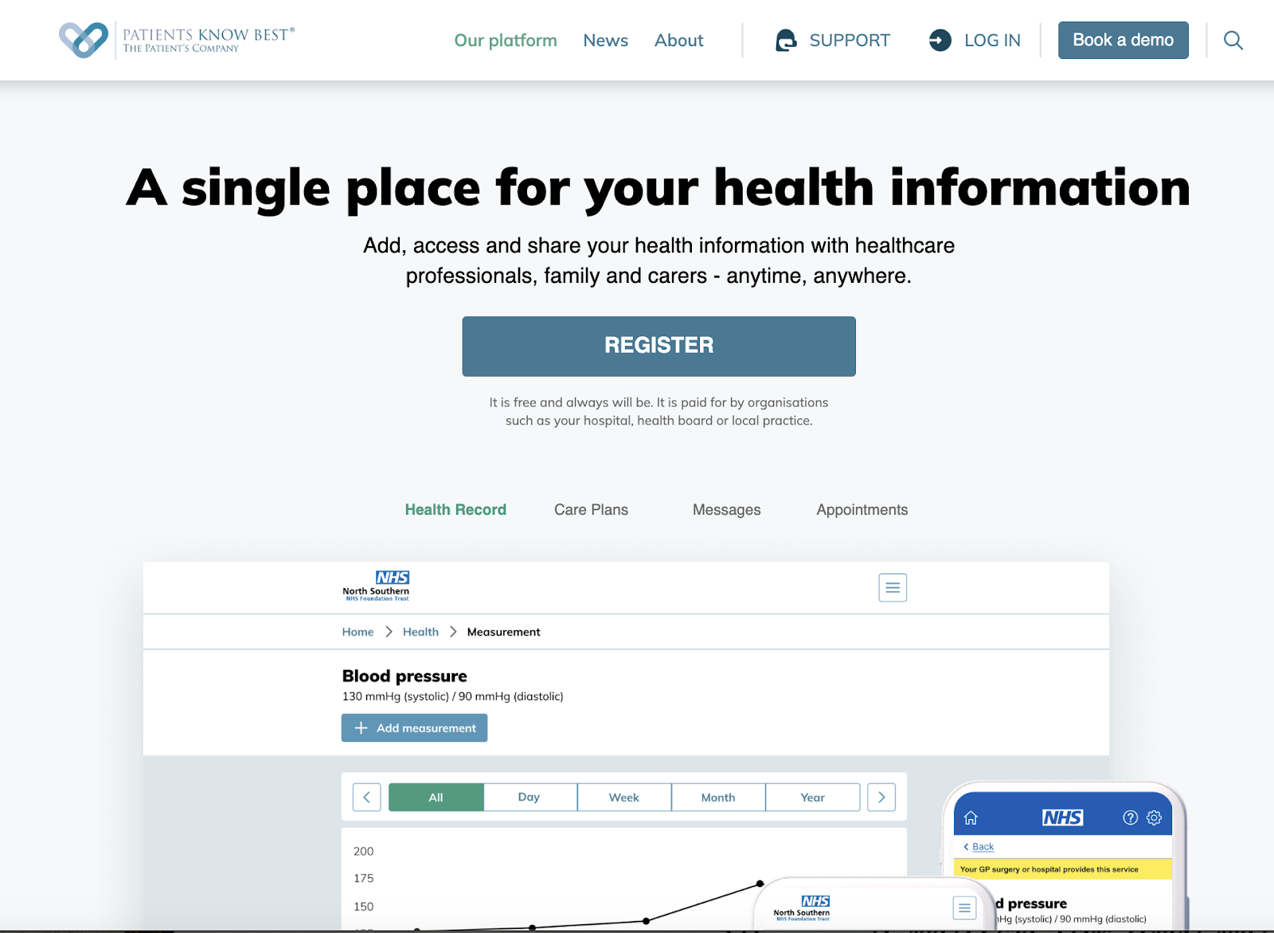Click the REGISTER button
1274x933 pixels.
click(658, 346)
